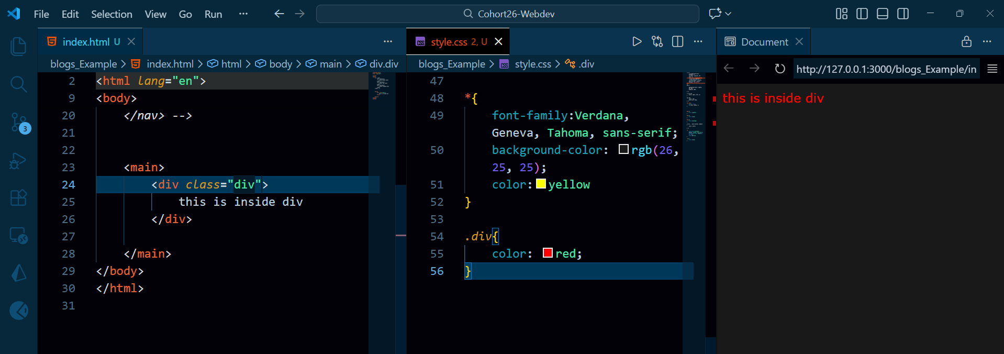This screenshot has width=1004, height=354.
Task: Open the Selection menu
Action: pos(111,14)
